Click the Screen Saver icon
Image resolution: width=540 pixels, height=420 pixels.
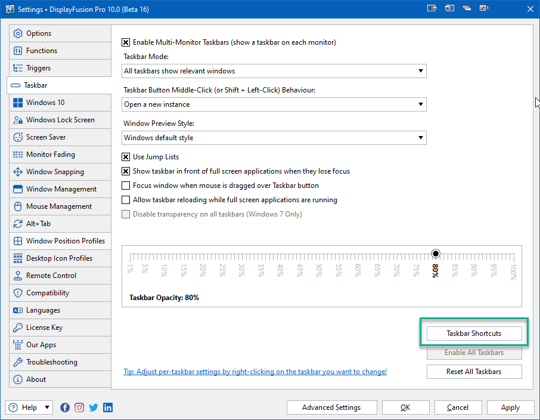pos(17,137)
